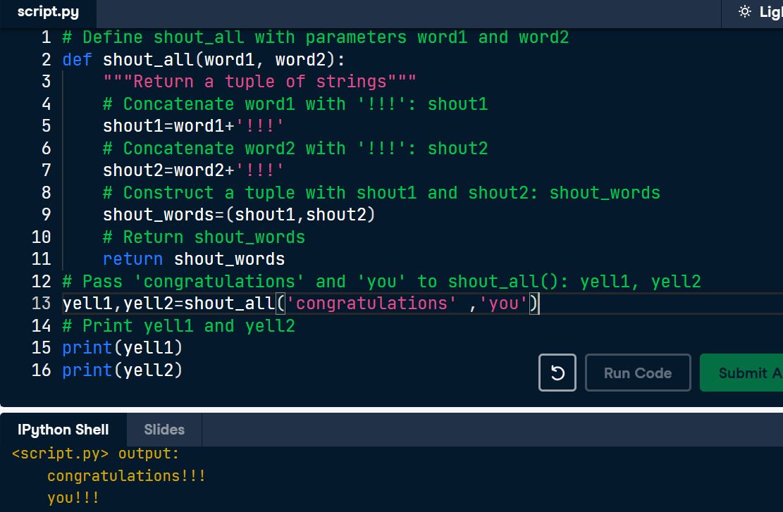Switch to the Slides tab

[x=164, y=430]
